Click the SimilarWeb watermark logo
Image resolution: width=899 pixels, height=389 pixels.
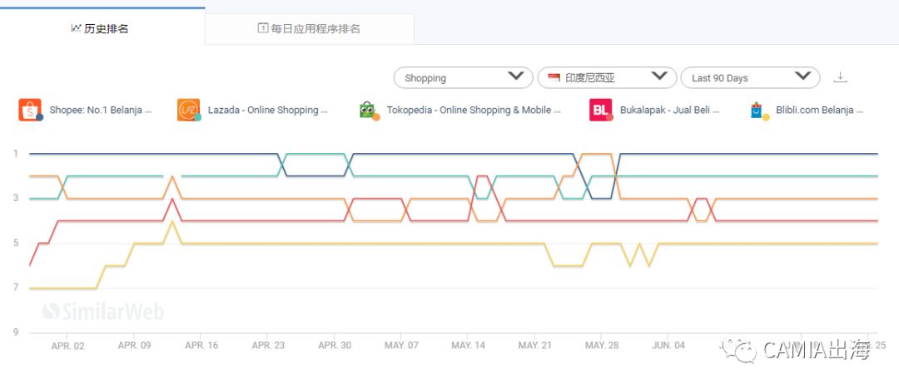pos(103,312)
